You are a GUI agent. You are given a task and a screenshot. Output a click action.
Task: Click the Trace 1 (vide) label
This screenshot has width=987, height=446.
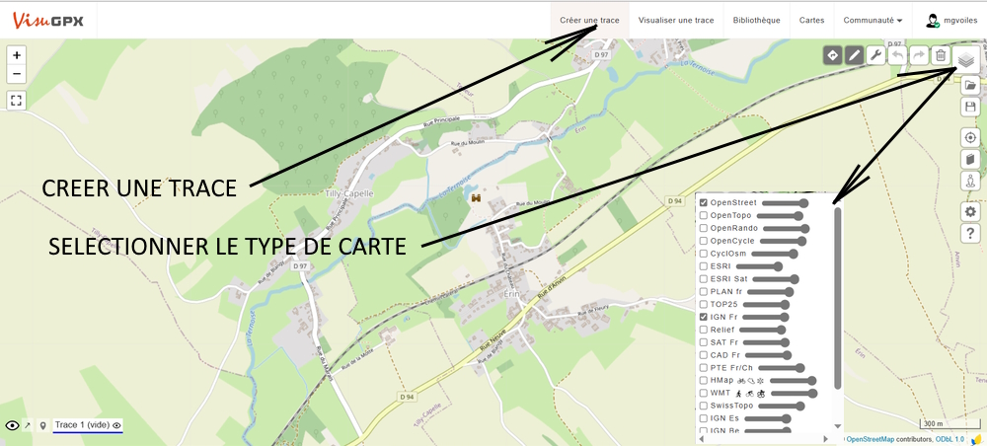coord(81,425)
